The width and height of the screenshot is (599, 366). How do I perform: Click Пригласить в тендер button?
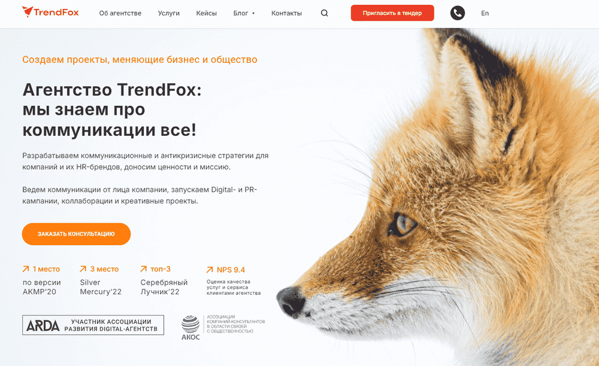(x=392, y=13)
